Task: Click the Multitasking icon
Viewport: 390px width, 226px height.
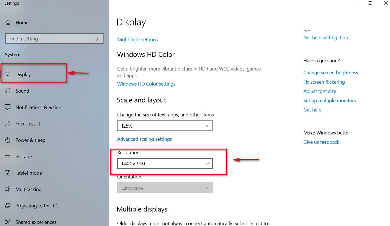Action: 8,189
